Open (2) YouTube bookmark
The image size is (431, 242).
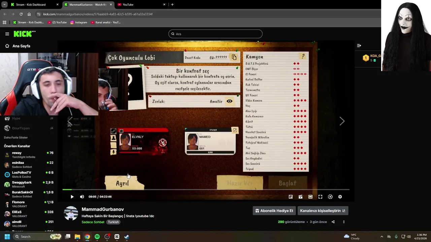pyautogui.click(x=57, y=23)
